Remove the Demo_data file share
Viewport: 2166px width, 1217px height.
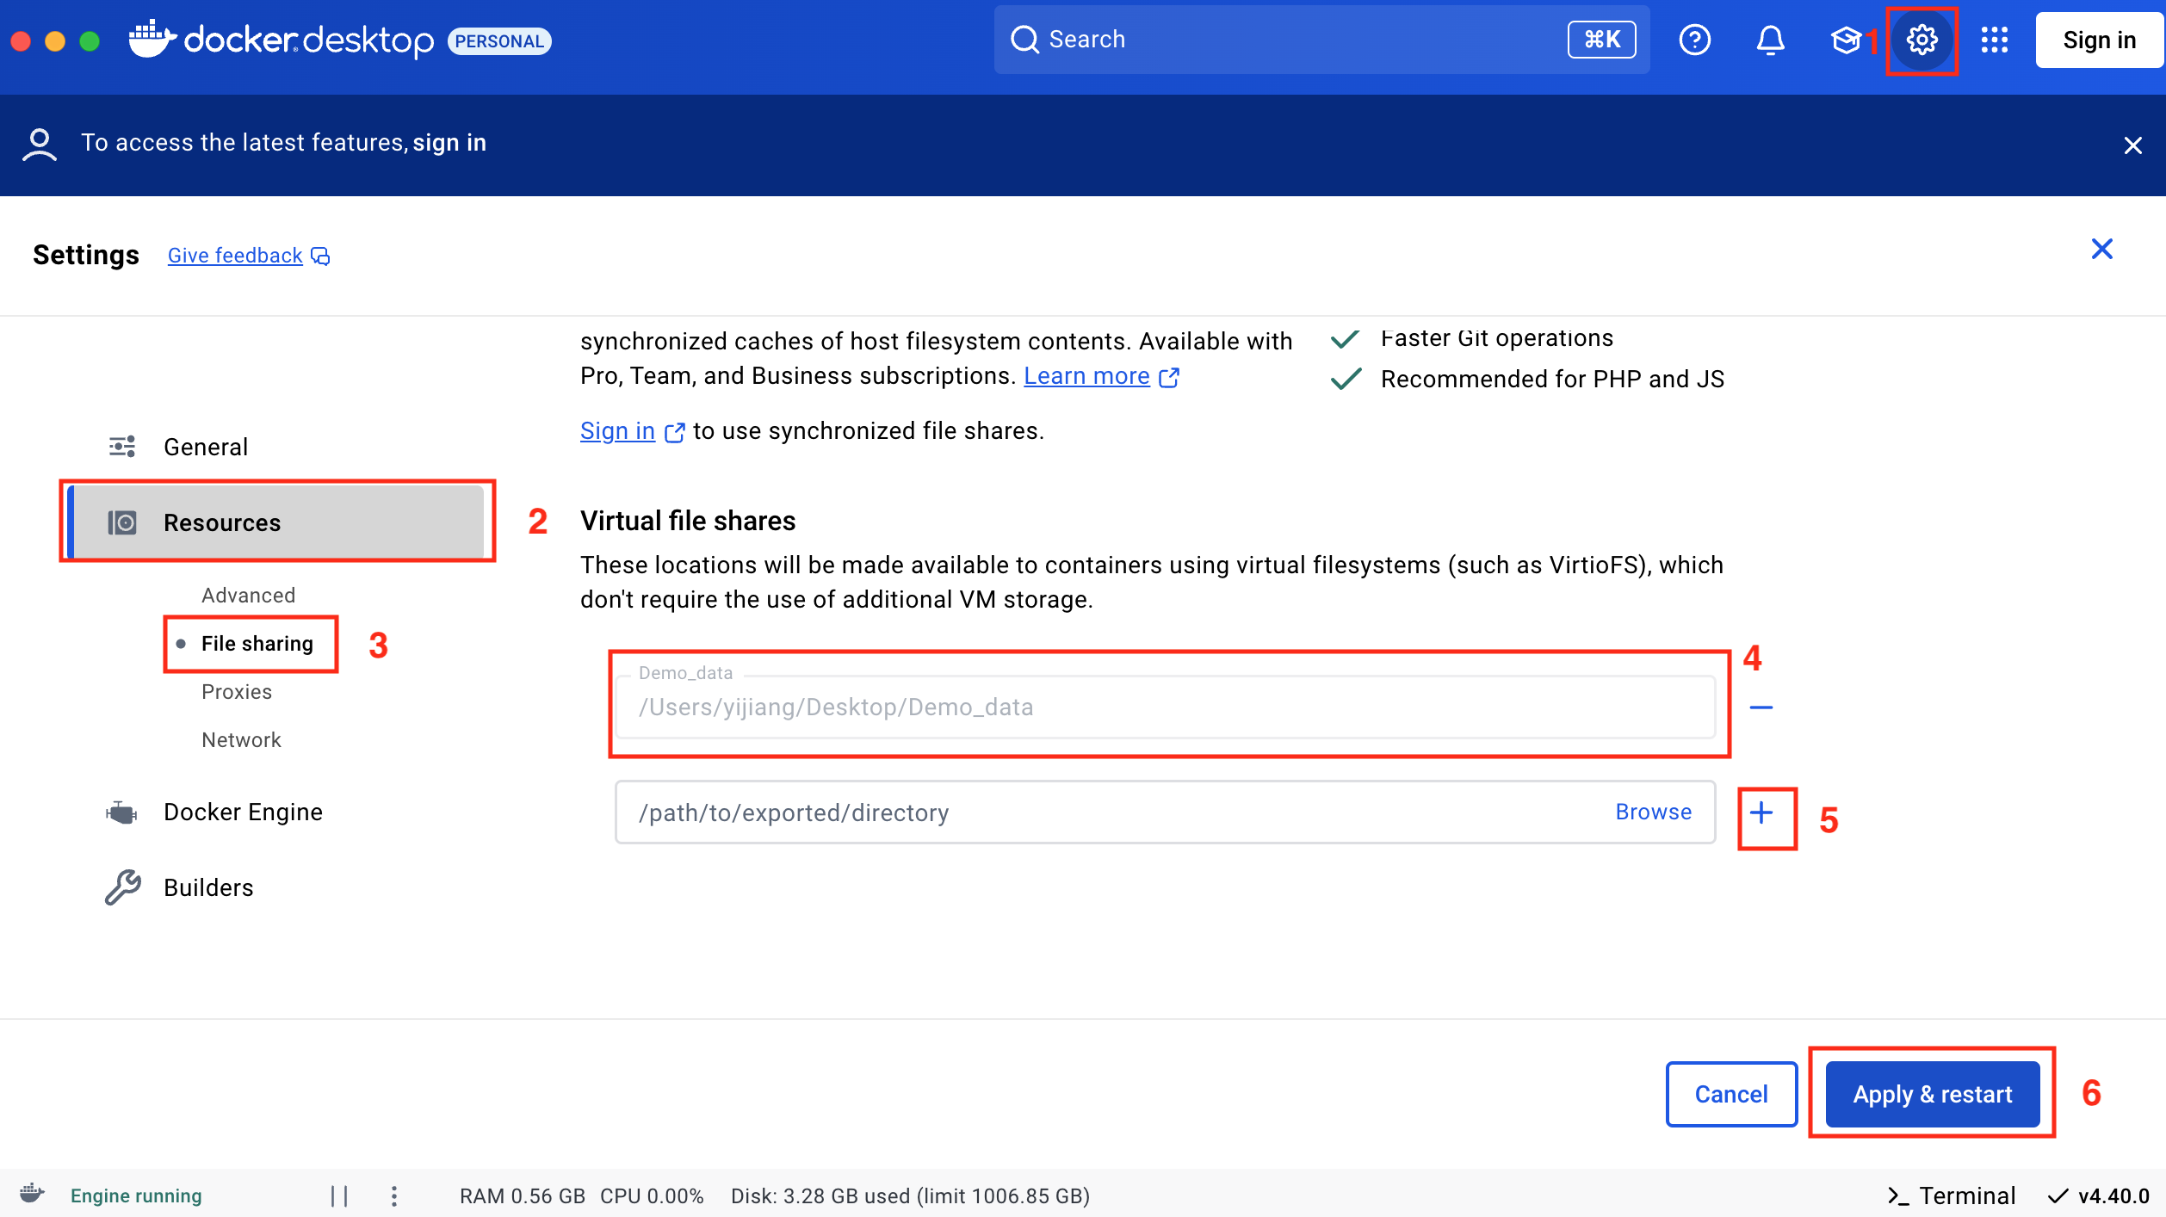tap(1761, 707)
